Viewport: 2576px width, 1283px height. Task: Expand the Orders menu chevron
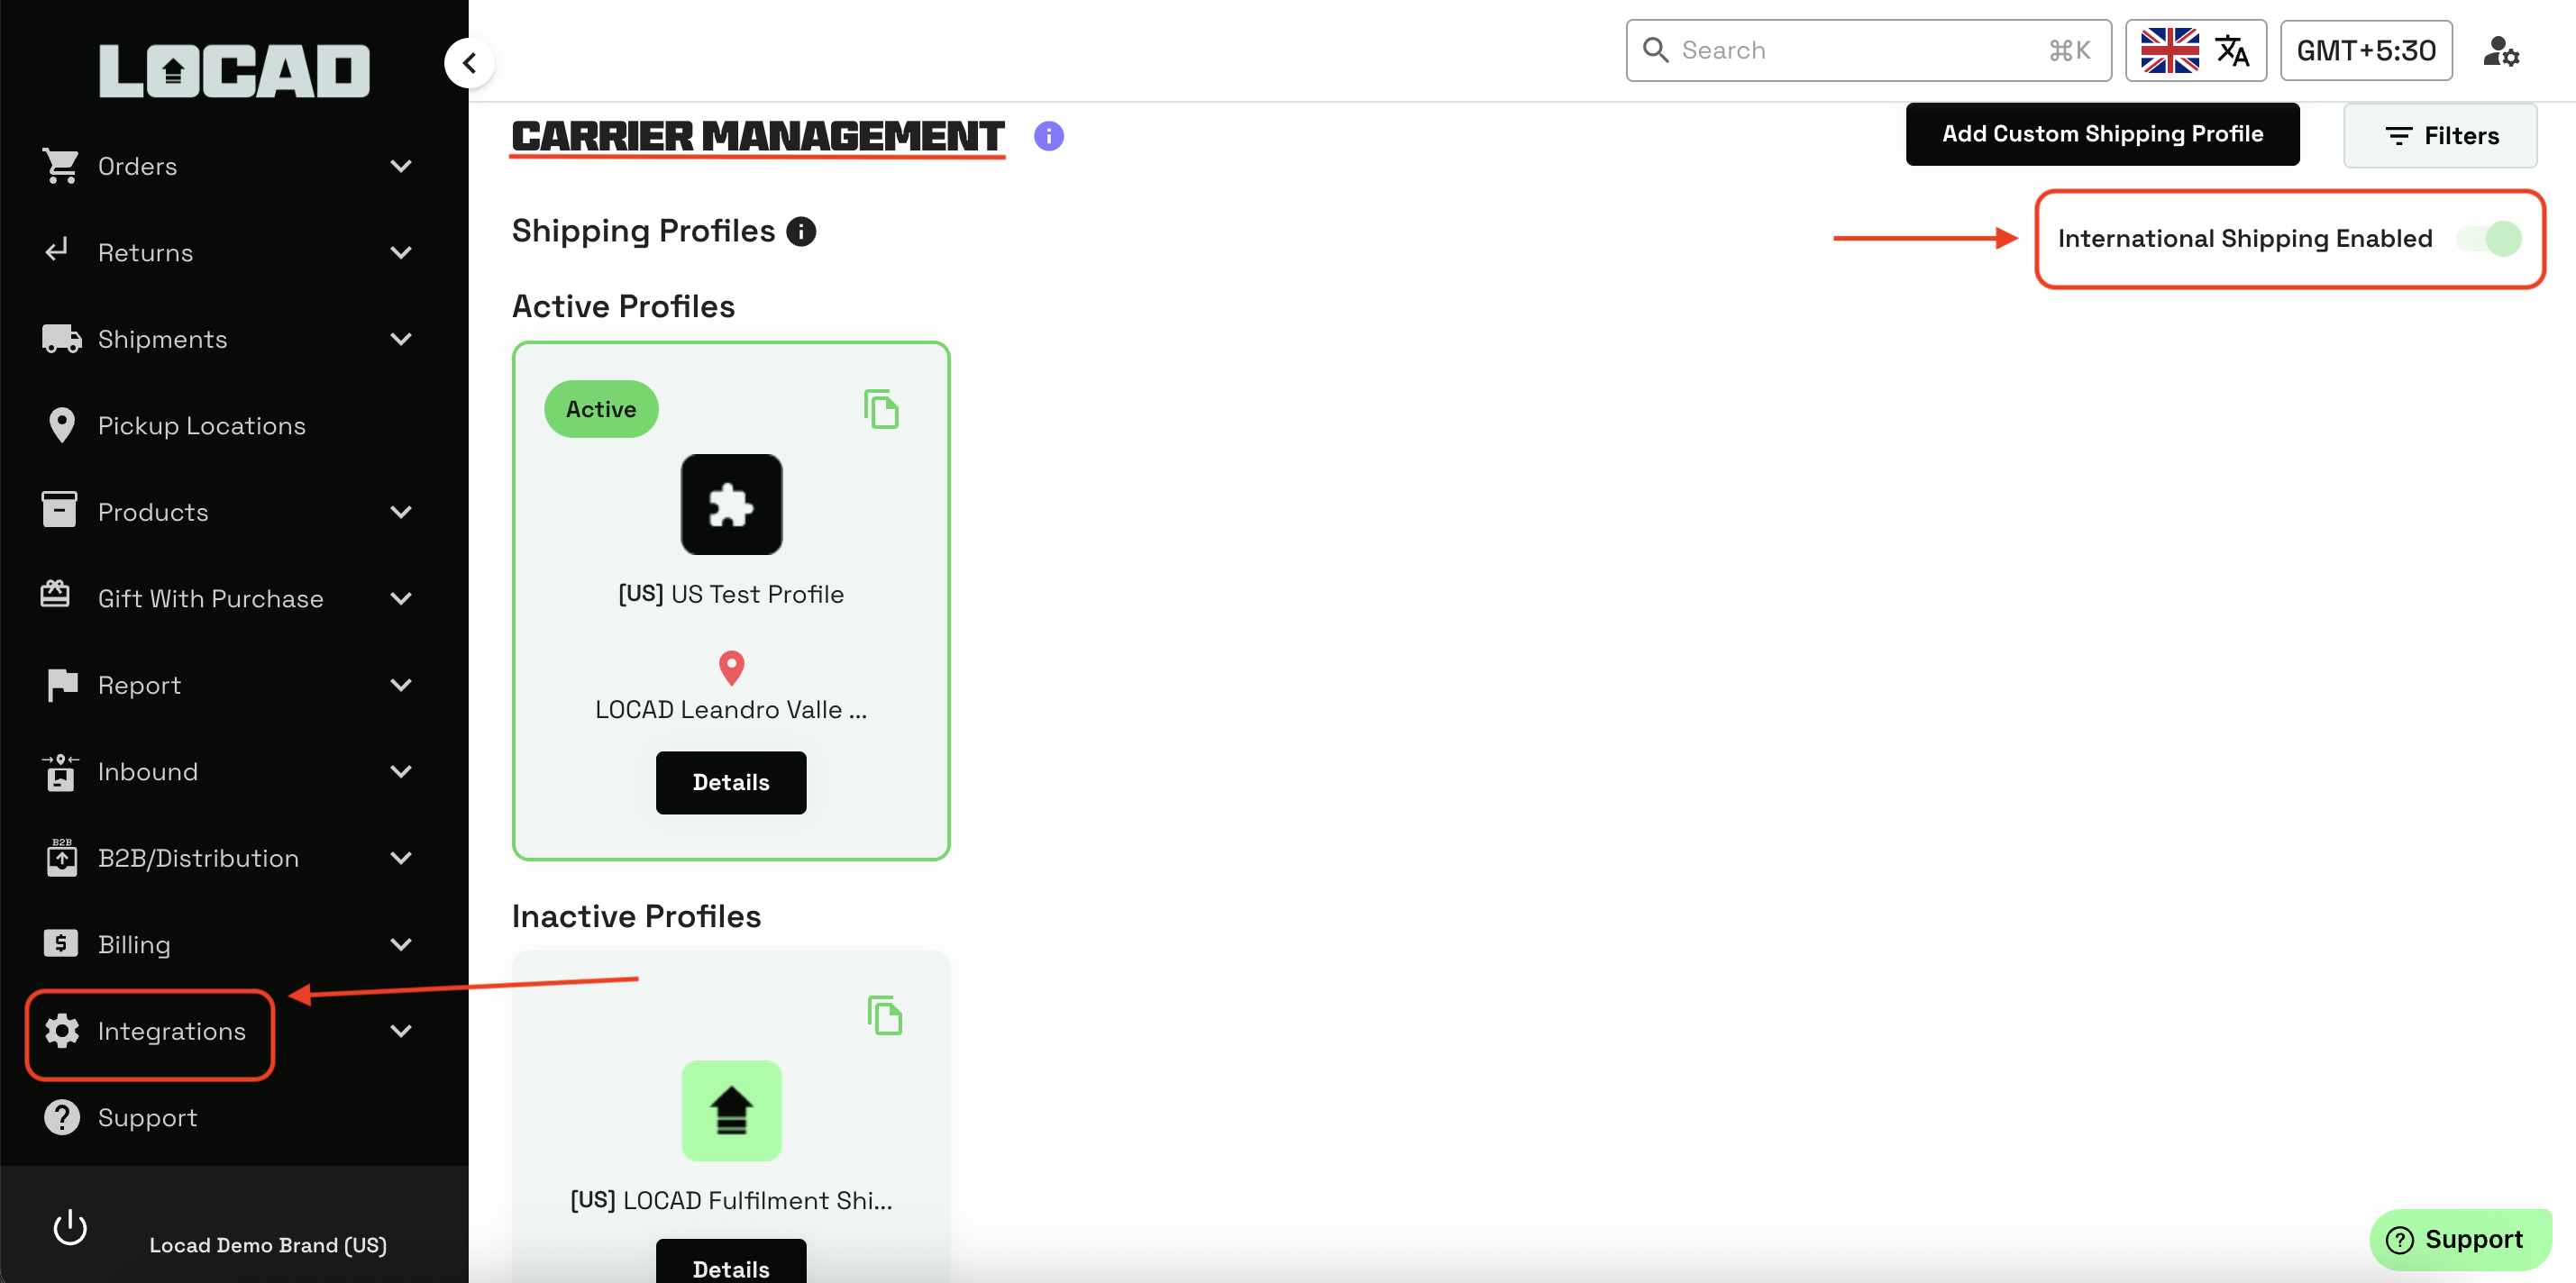pos(401,166)
